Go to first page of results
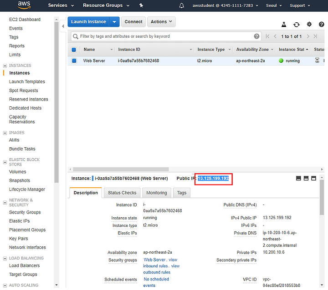The height and width of the screenshot is (290, 328). tap(267, 36)
